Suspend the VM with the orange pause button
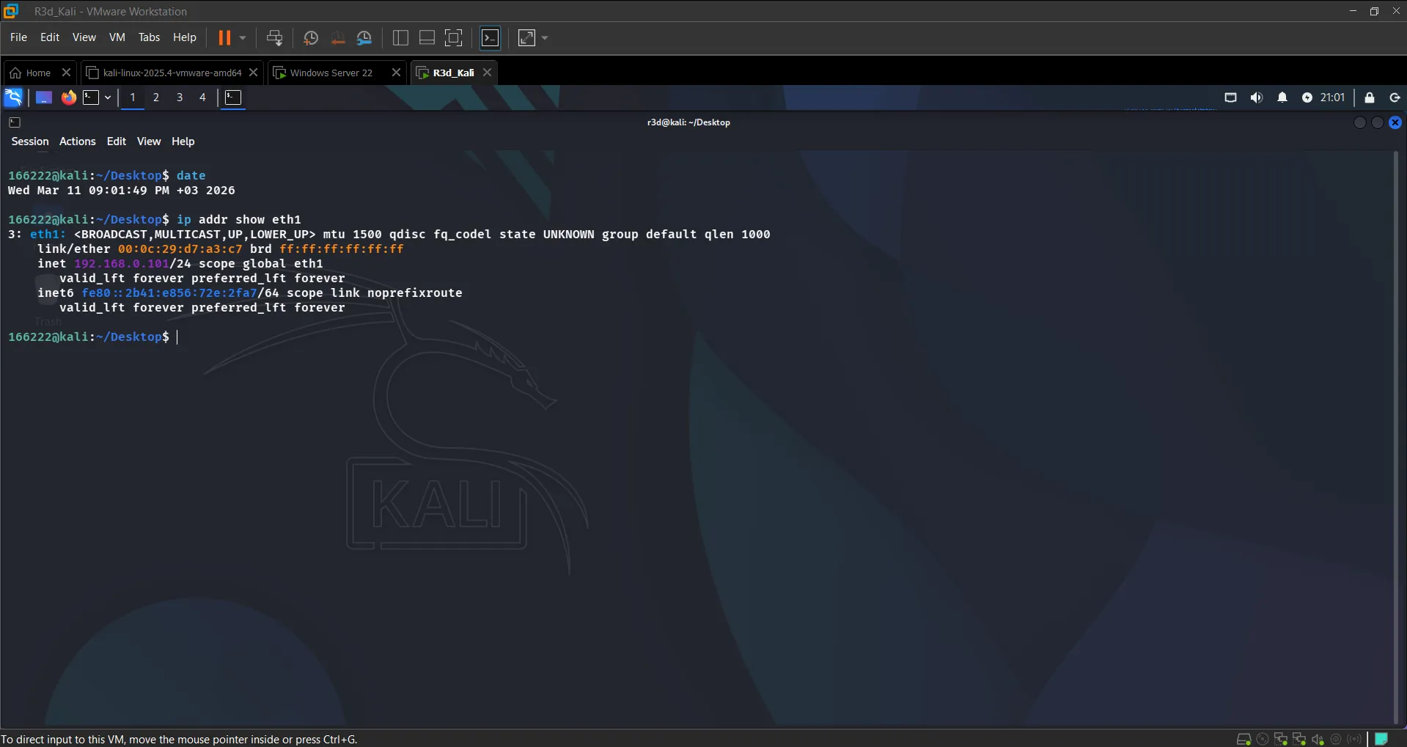The height and width of the screenshot is (747, 1407). [224, 37]
